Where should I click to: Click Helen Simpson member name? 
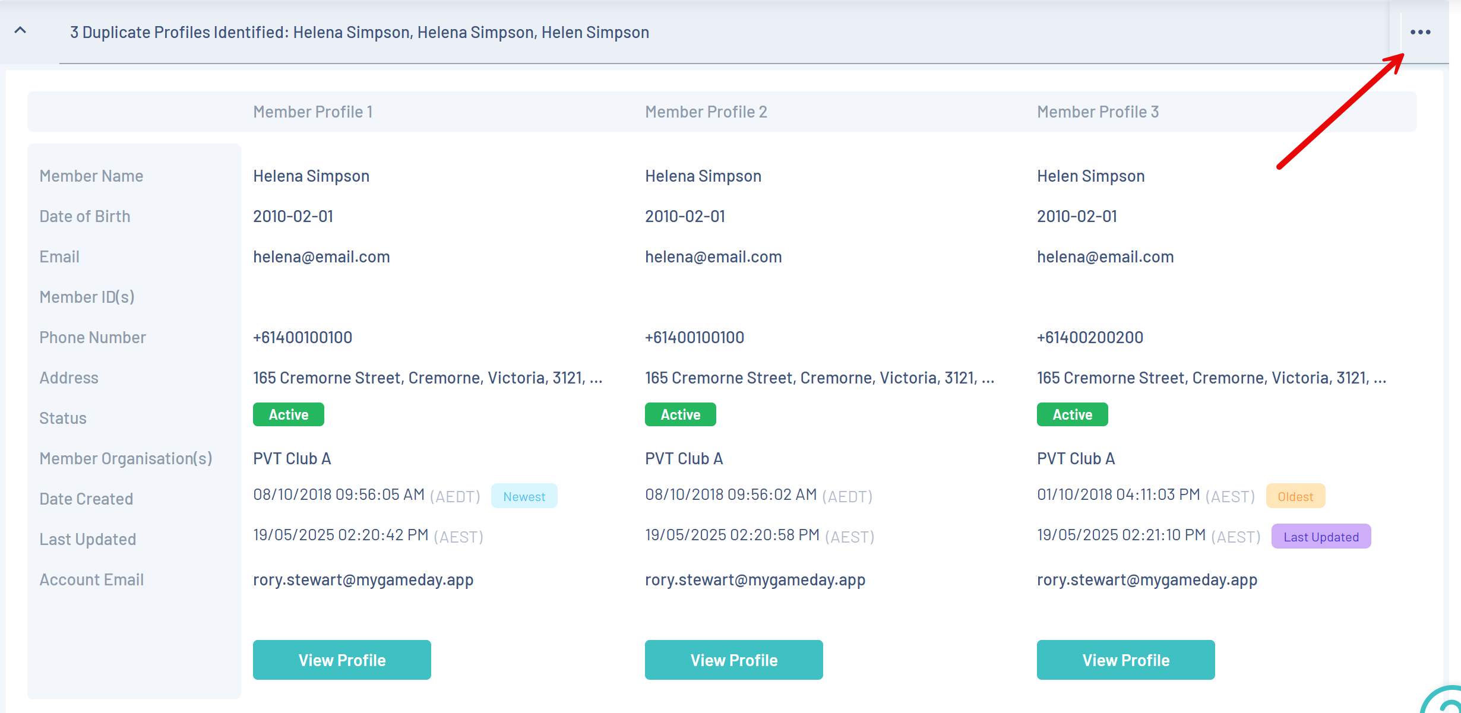click(x=1090, y=176)
